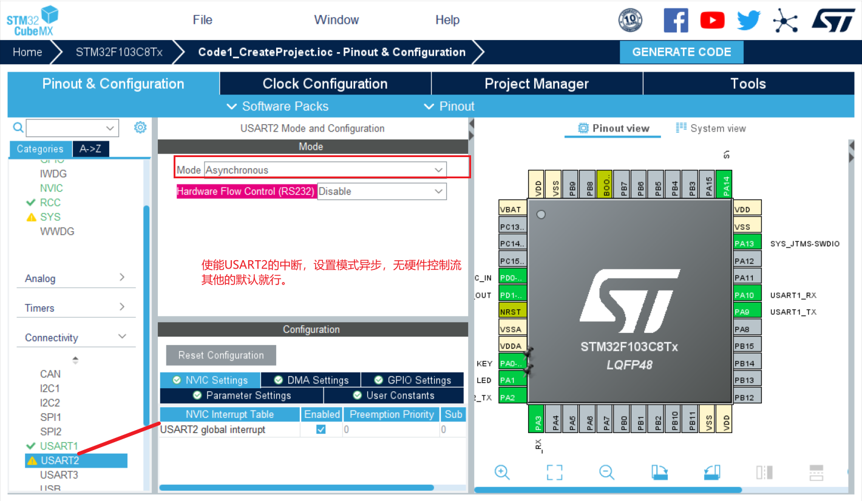Select the Categories tab

point(40,149)
